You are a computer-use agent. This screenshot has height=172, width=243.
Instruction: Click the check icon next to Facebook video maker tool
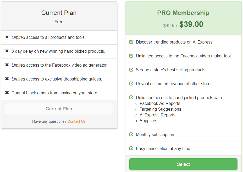[131, 56]
